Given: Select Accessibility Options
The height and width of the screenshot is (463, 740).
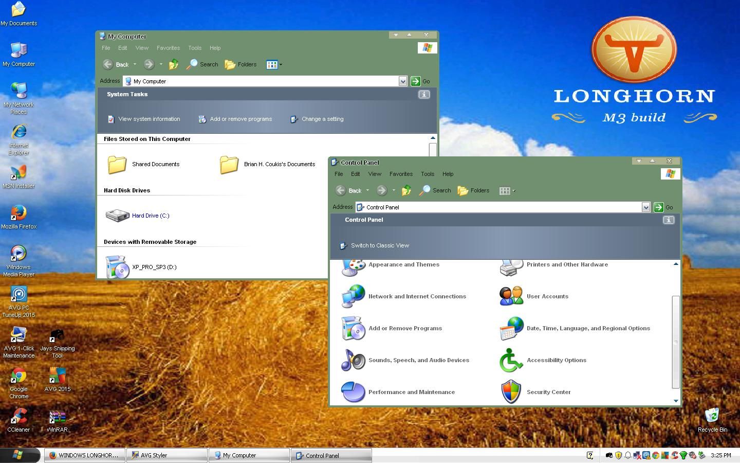Looking at the screenshot, I should pyautogui.click(x=556, y=360).
